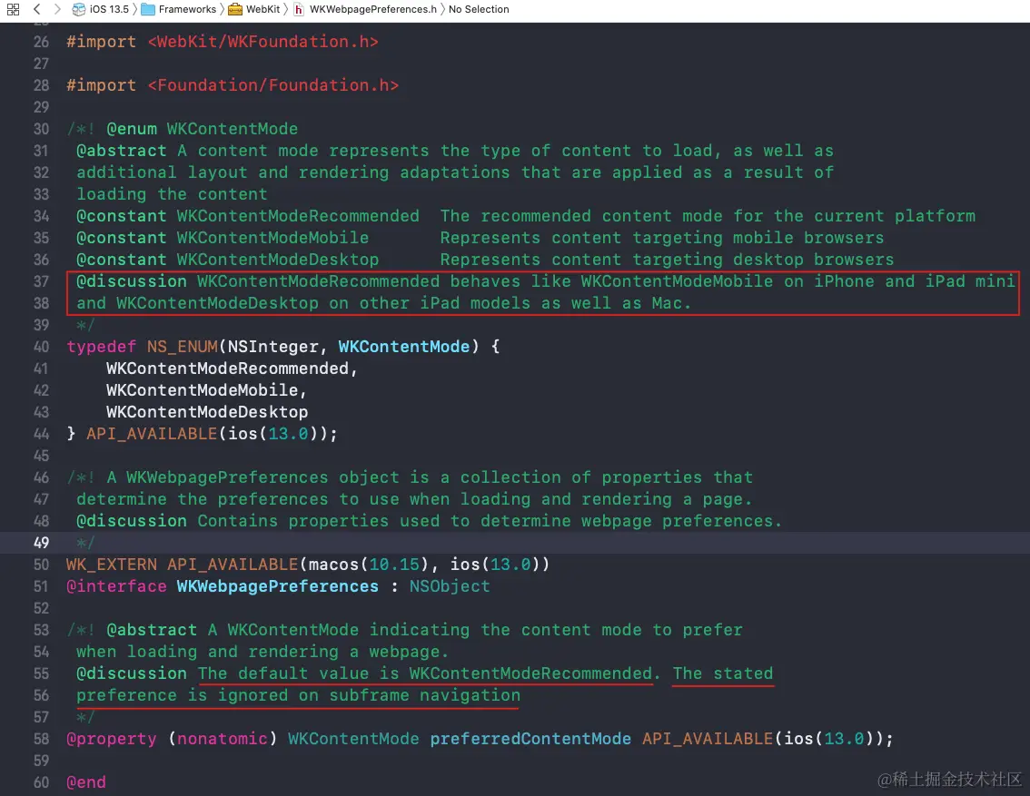Click the typedef keyword

click(x=101, y=347)
